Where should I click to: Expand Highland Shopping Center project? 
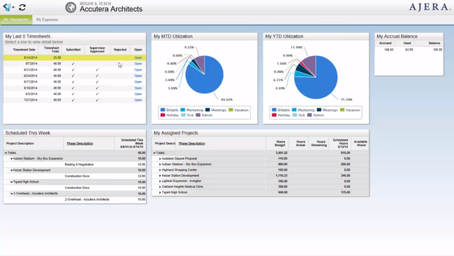click(160, 170)
